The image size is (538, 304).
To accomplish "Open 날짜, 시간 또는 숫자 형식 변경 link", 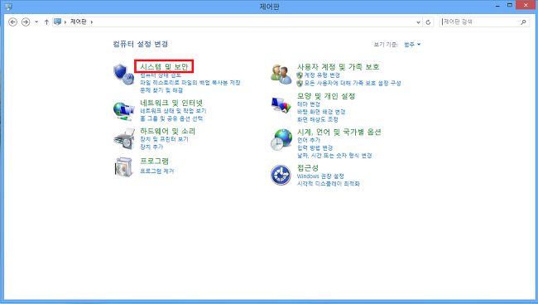I will 334,156.
